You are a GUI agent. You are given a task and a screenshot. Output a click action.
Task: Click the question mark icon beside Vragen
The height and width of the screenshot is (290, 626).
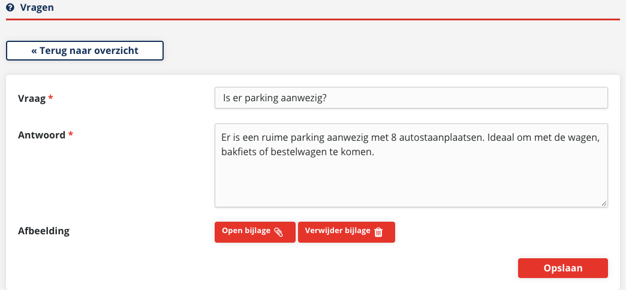(x=10, y=7)
